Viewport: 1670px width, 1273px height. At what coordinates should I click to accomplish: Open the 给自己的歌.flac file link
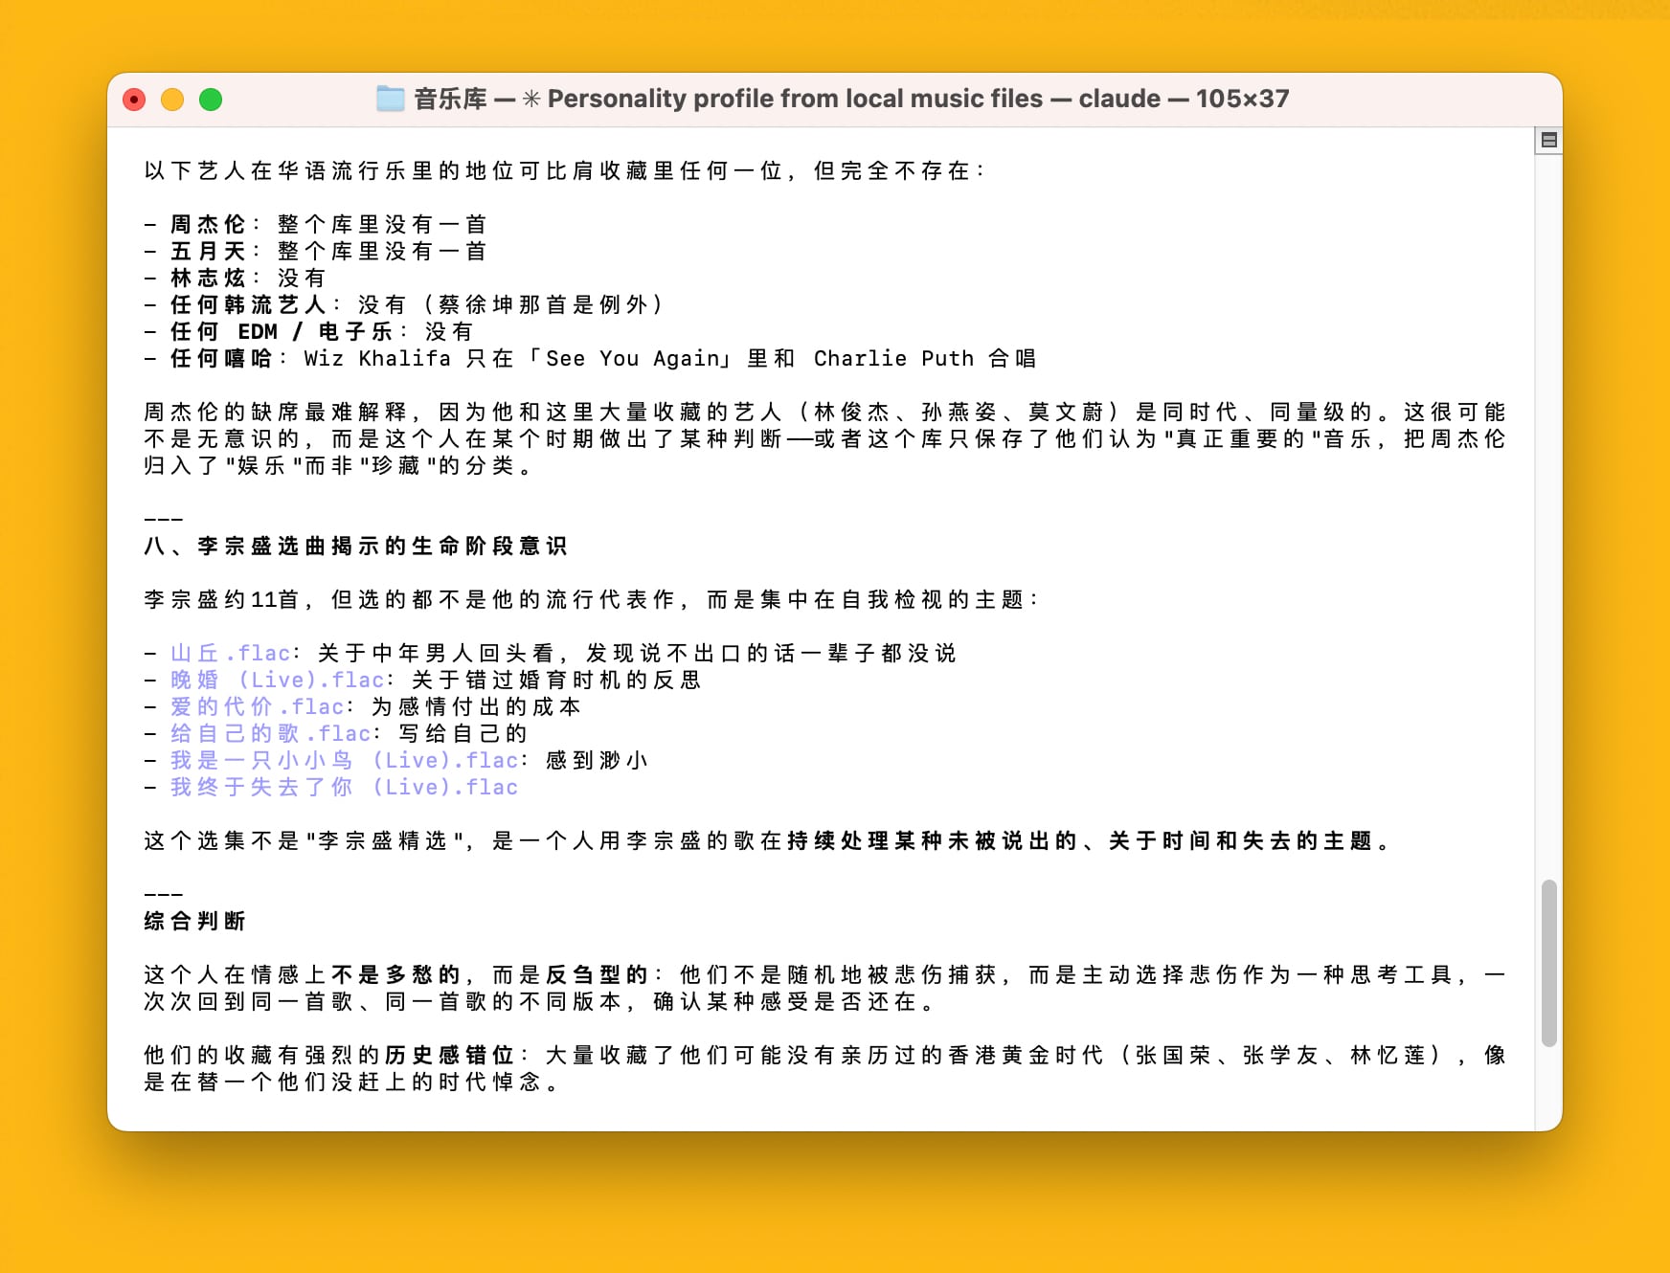[270, 733]
